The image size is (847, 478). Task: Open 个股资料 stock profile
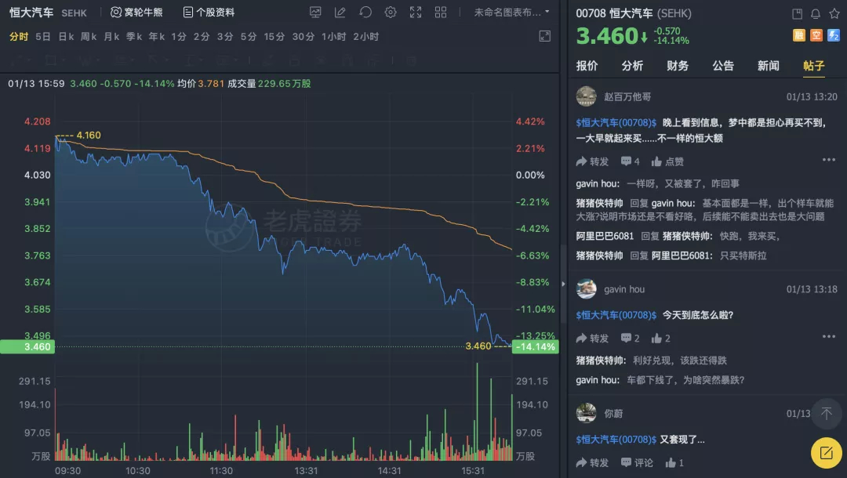click(209, 12)
